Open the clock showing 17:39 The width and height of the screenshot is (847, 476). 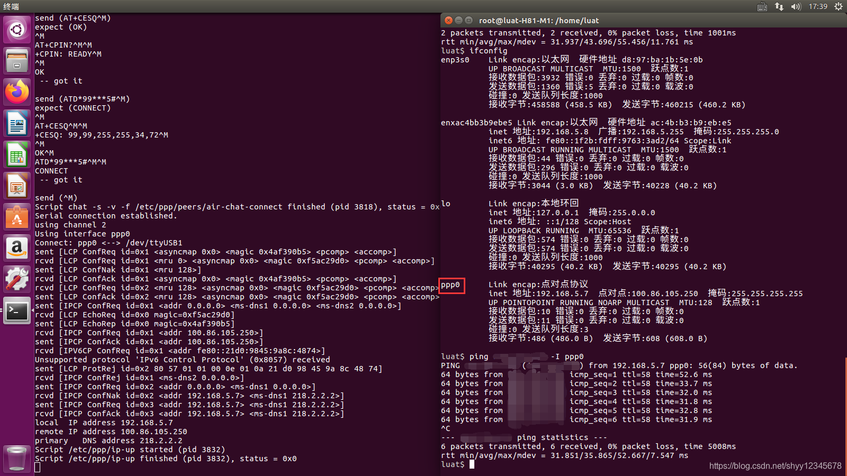tap(818, 6)
